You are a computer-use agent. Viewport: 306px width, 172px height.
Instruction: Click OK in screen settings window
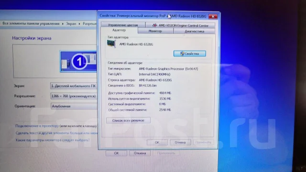pos(116,153)
